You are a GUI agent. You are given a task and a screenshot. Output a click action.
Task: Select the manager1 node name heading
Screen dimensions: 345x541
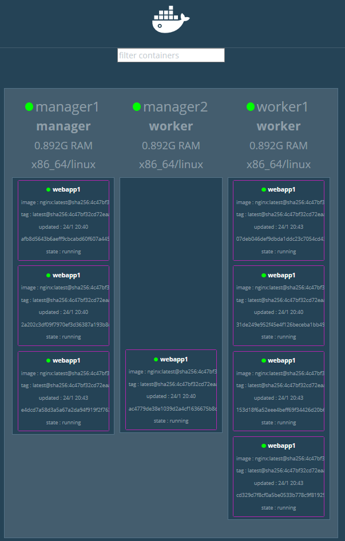[x=68, y=107]
